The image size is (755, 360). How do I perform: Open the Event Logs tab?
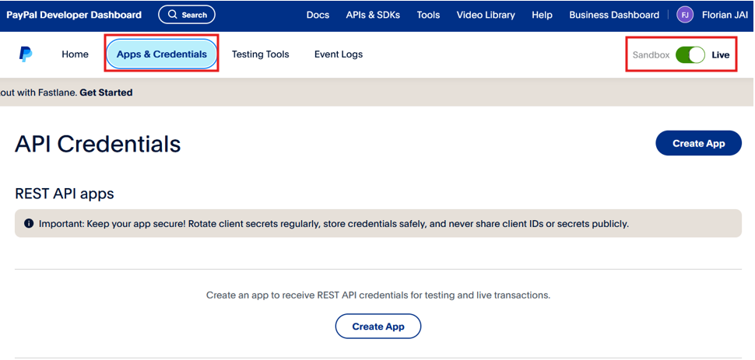coord(339,54)
